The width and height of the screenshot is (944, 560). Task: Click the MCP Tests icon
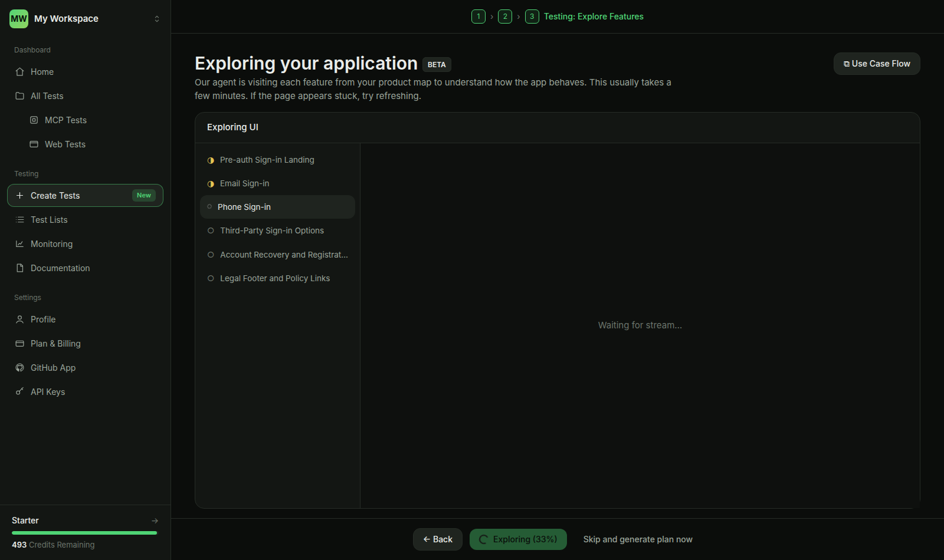(x=34, y=120)
